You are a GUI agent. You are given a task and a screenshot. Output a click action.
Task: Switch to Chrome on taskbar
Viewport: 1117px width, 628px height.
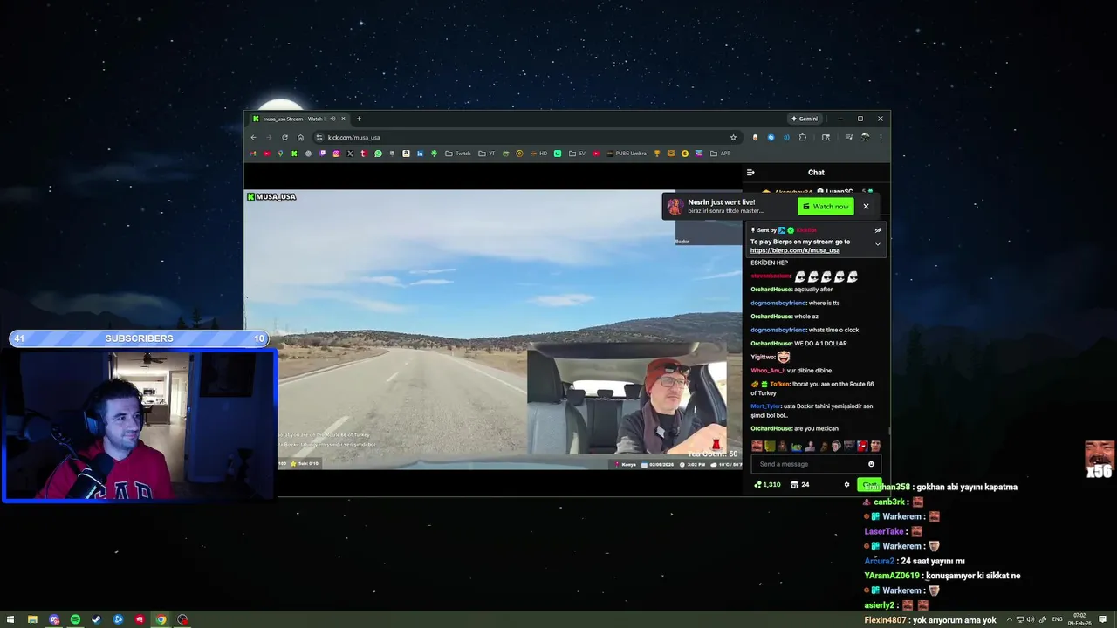(161, 620)
